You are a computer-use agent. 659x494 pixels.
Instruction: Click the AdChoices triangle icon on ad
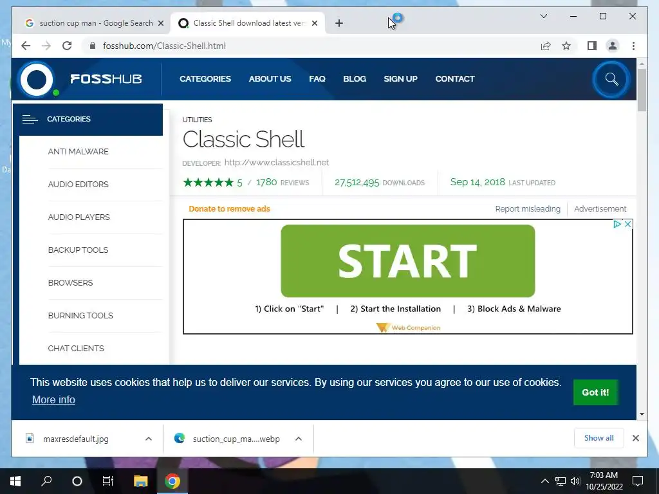click(x=617, y=224)
